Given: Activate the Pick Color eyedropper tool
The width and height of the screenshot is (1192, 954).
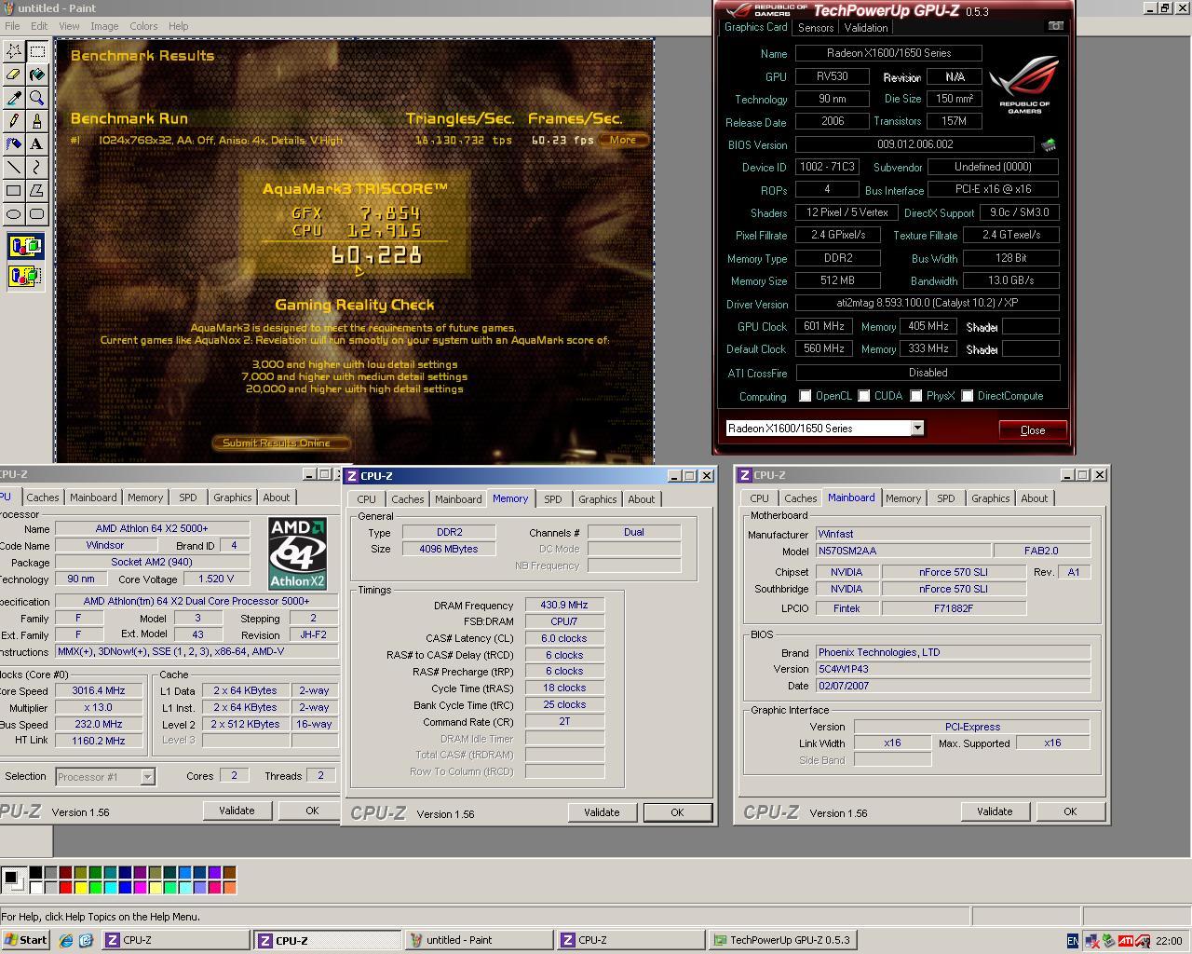Looking at the screenshot, I should (x=14, y=98).
